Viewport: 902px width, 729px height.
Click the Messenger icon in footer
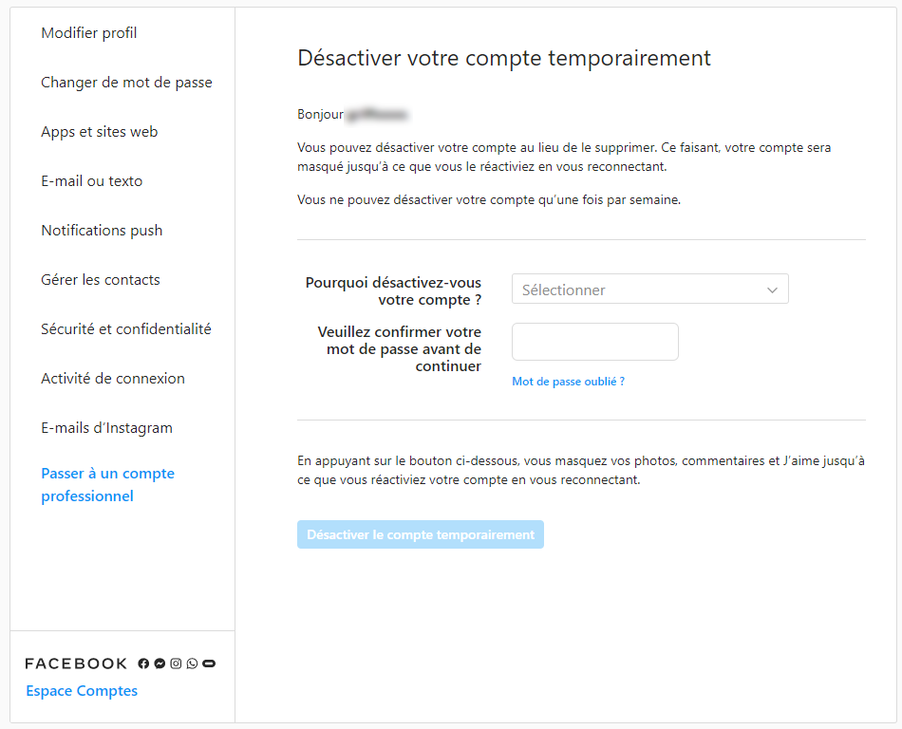click(160, 664)
